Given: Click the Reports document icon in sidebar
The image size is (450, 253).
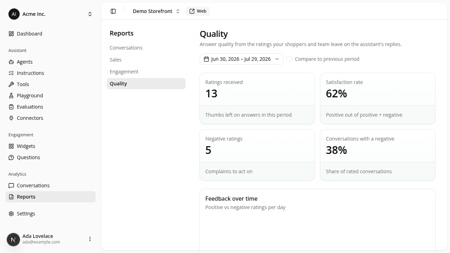Looking at the screenshot, I should [x=11, y=197].
